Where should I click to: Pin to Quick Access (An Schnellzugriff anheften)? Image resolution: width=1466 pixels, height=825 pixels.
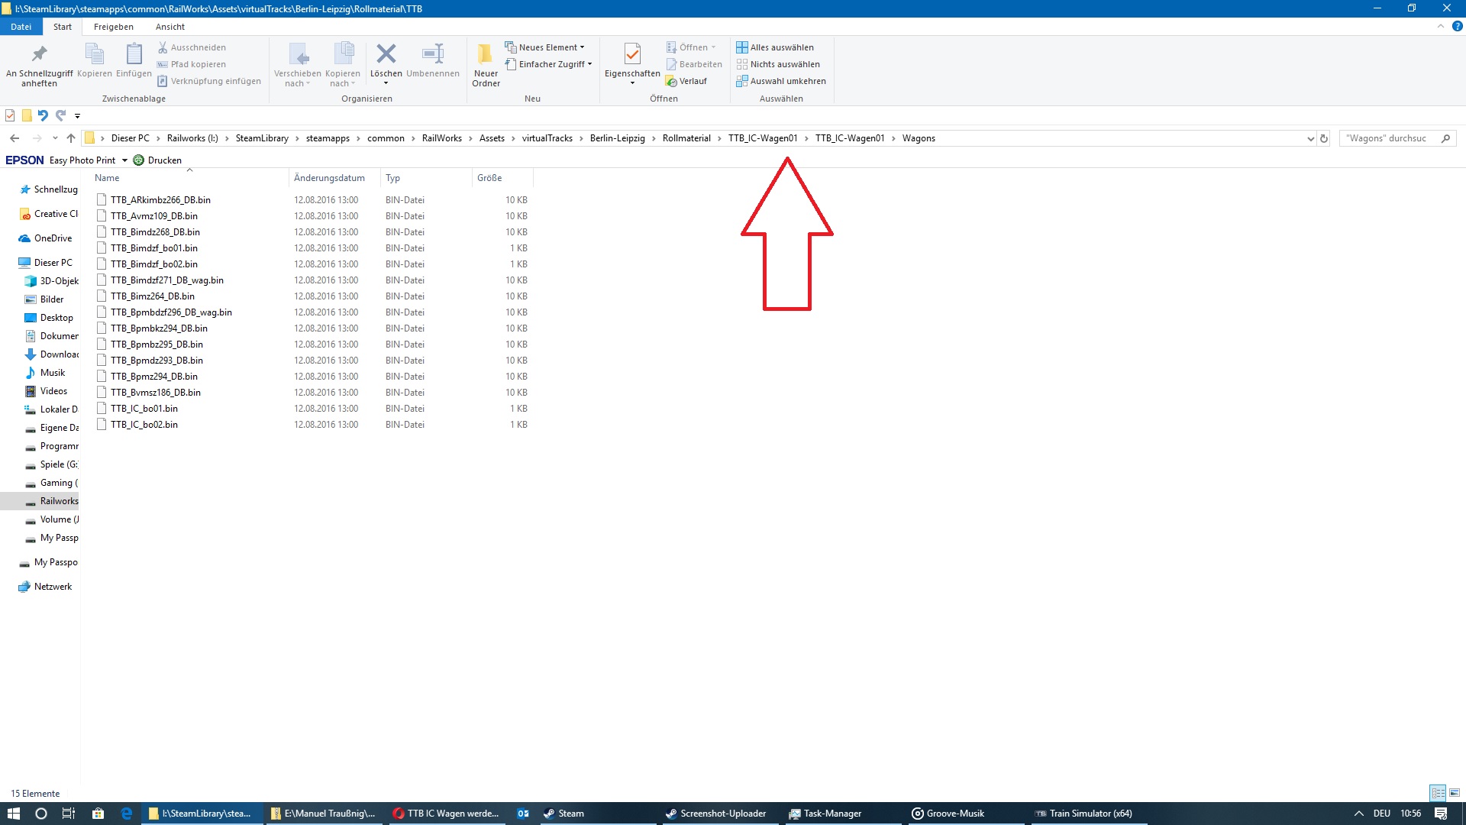point(39,65)
